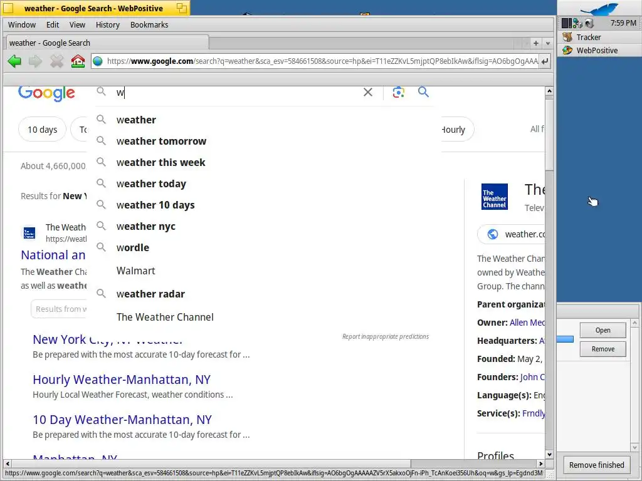Viewport: 642px width, 481px height.
Task: Clear the Google search box with X
Action: 367,93
